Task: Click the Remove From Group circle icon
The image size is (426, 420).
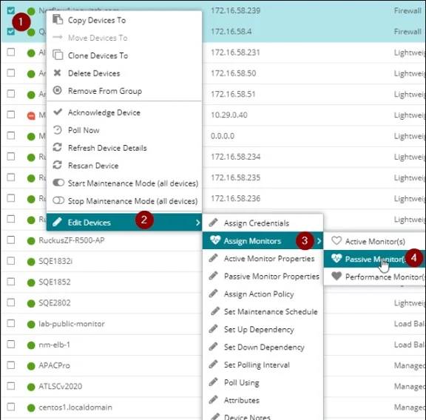Action: pyautogui.click(x=58, y=90)
